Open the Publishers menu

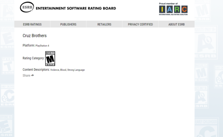click(68, 24)
